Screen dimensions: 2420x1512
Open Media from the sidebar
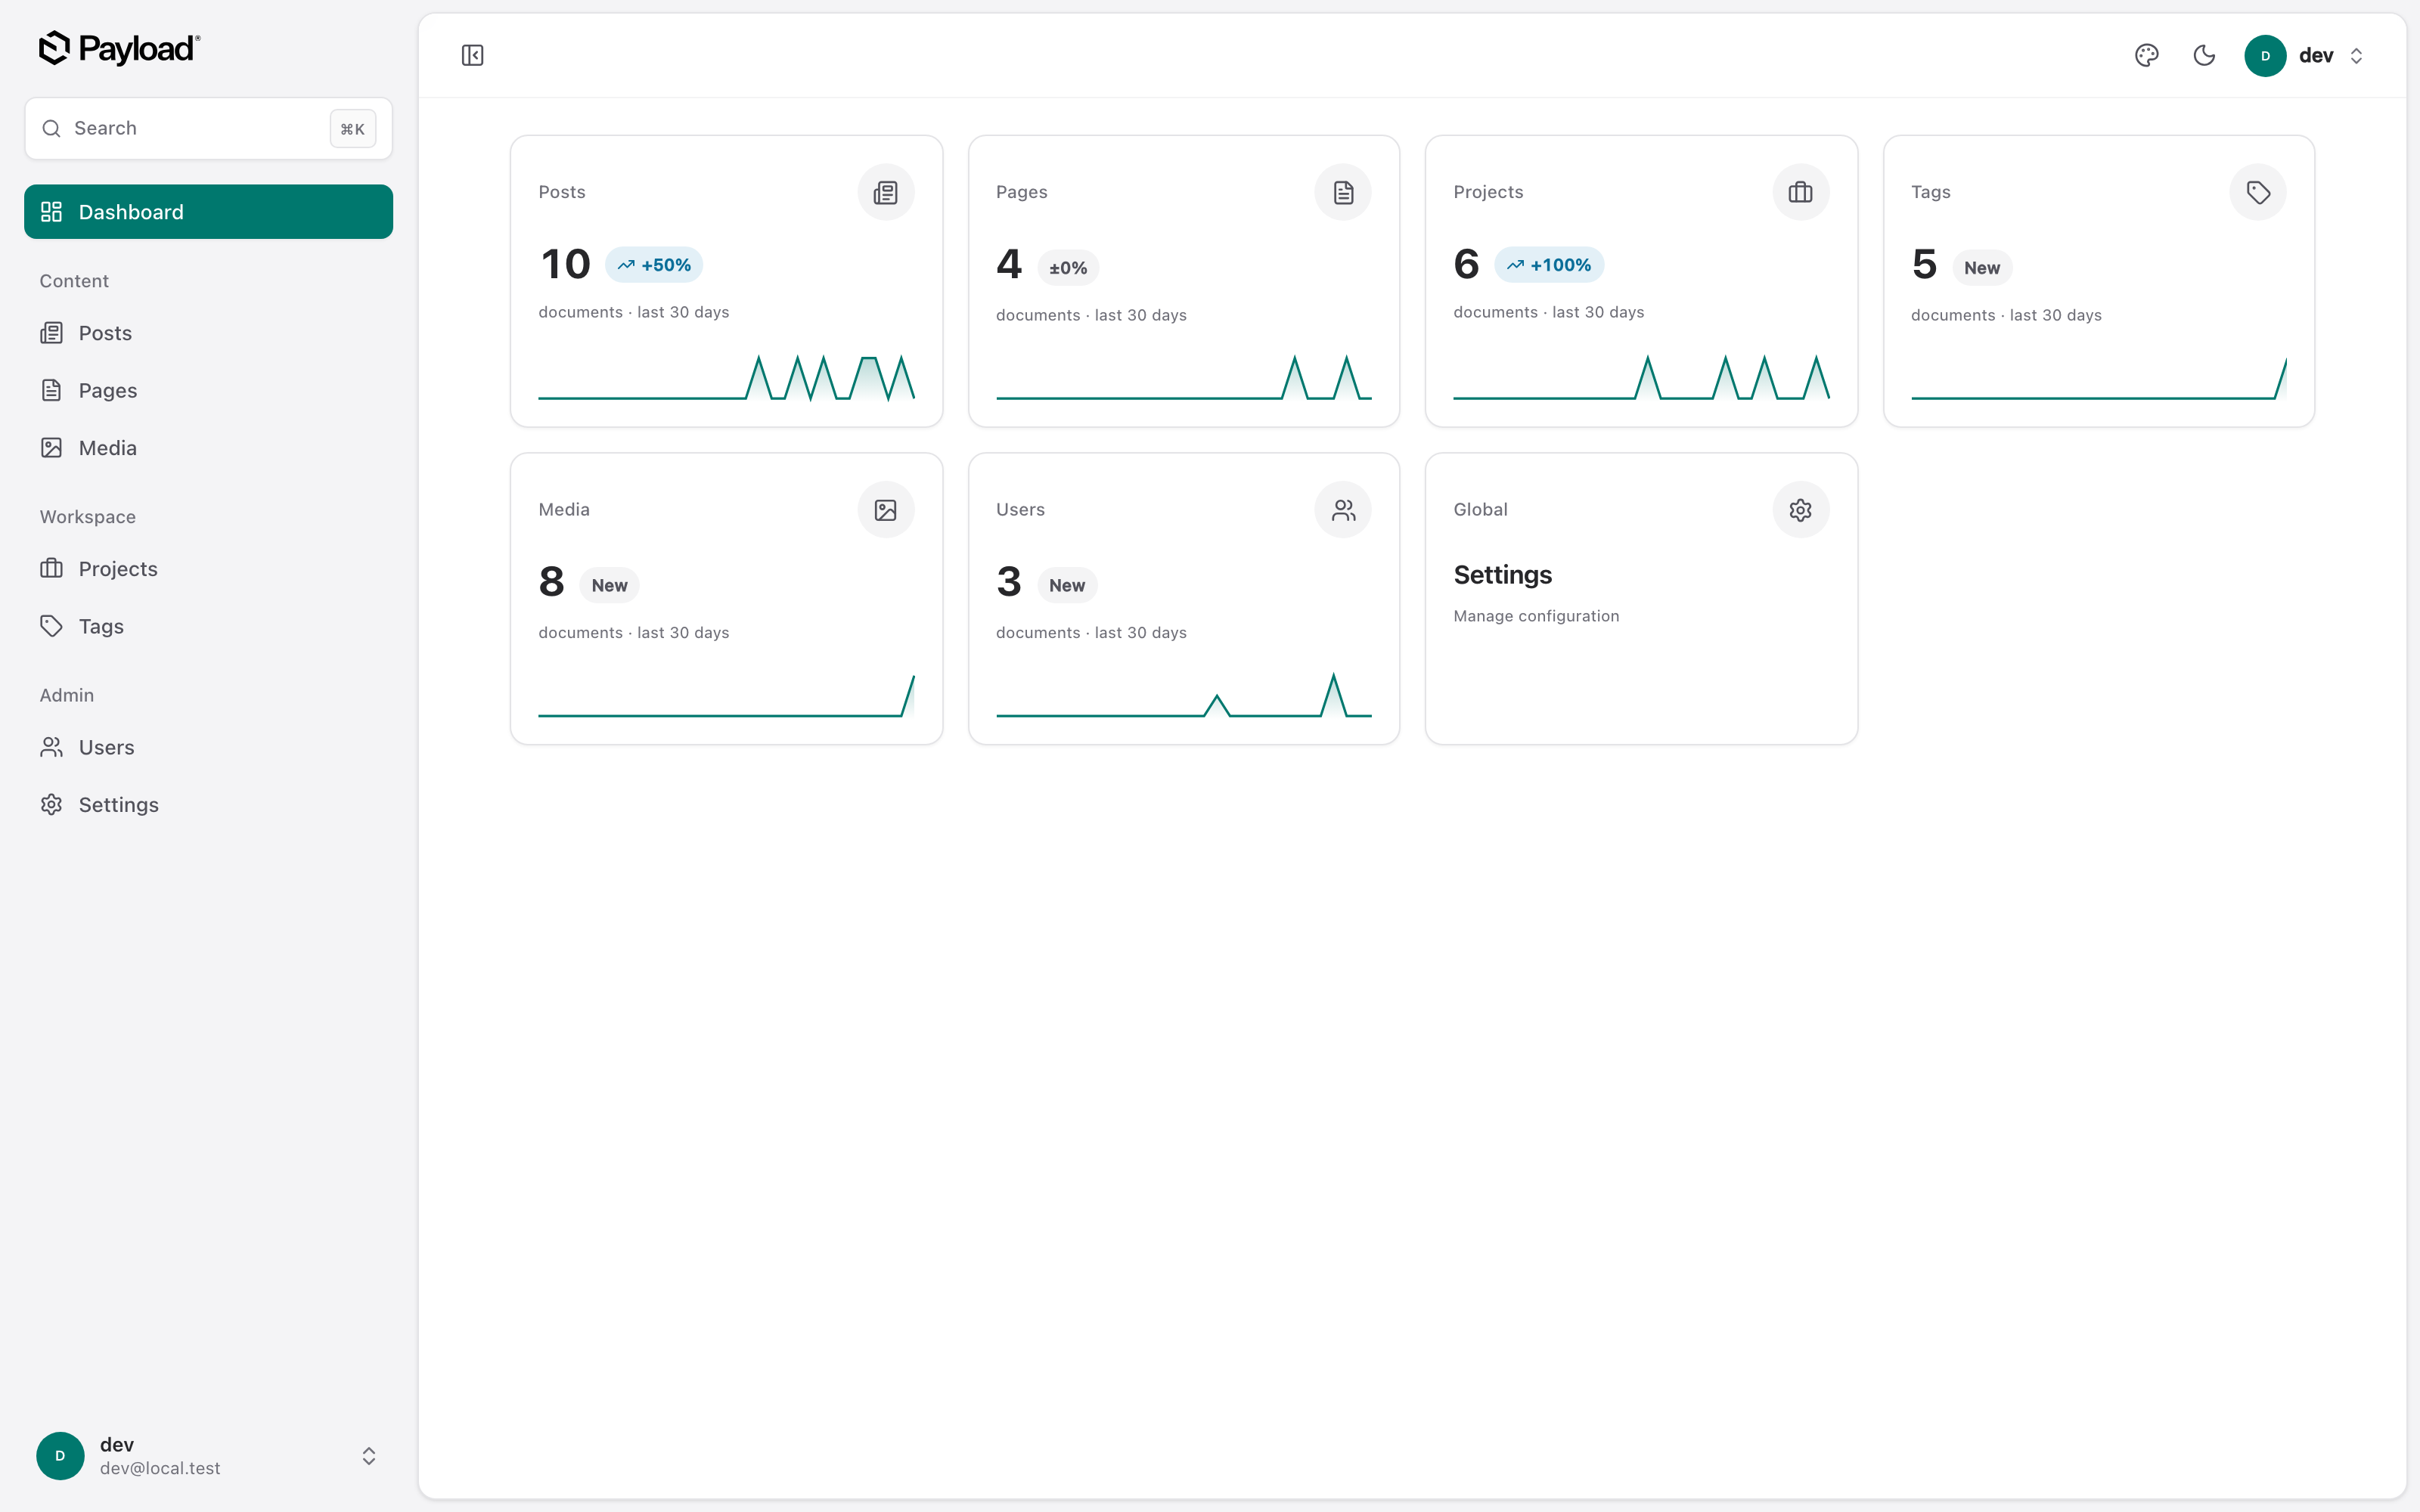(208, 448)
